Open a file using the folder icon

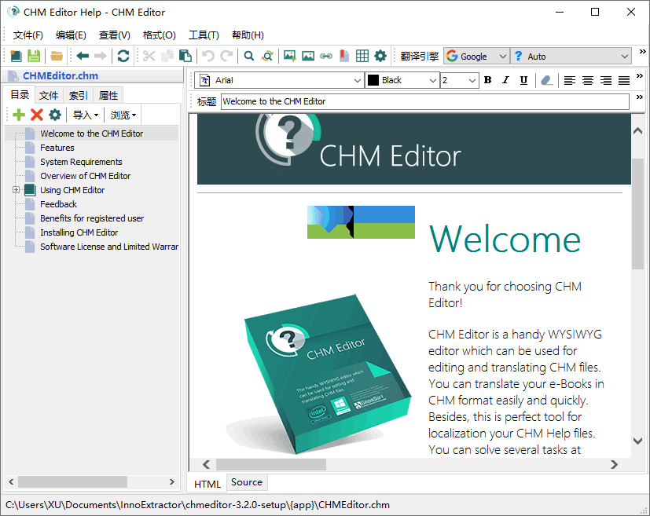pos(57,56)
